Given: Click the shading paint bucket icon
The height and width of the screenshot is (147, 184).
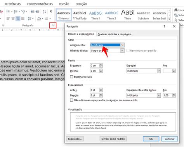Looking at the screenshot, I should [39, 19].
